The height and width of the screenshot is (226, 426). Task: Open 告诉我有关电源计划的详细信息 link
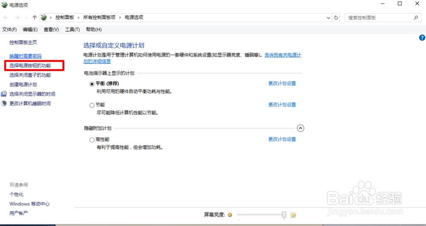coord(283,55)
